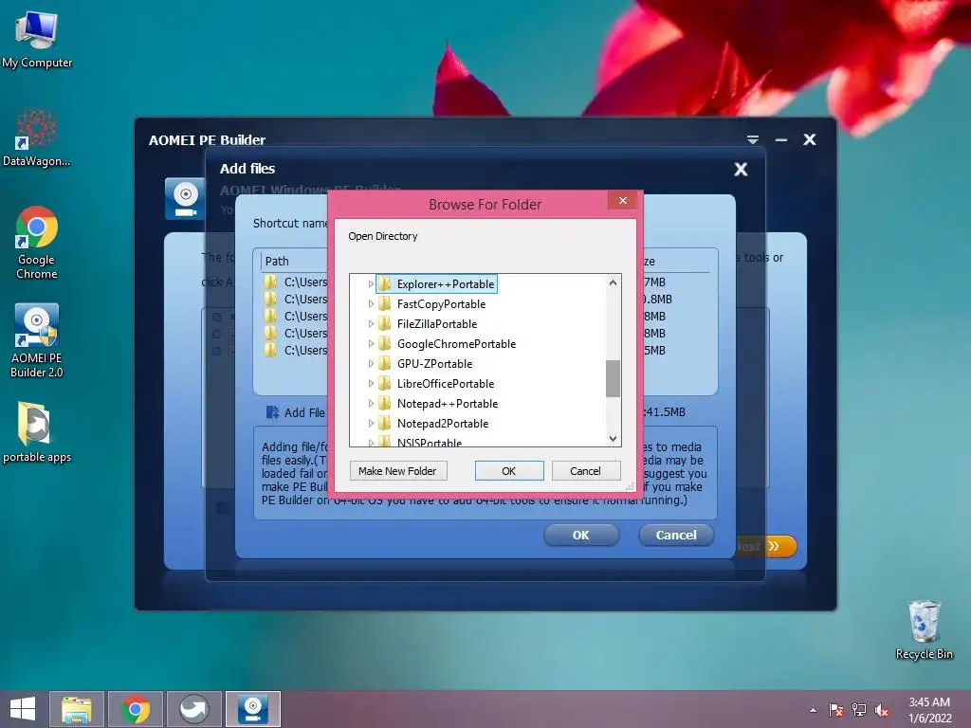The height and width of the screenshot is (728, 971).
Task: Click the Notepad2Portable folder icon
Action: 385,424
